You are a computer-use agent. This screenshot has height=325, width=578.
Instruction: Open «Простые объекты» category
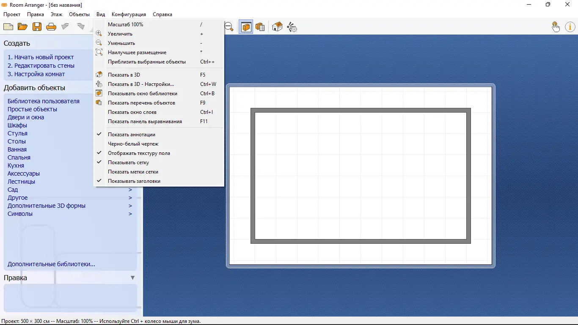pyautogui.click(x=32, y=109)
